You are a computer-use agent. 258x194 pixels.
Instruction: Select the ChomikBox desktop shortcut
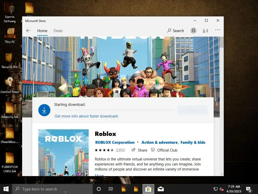tap(10, 135)
